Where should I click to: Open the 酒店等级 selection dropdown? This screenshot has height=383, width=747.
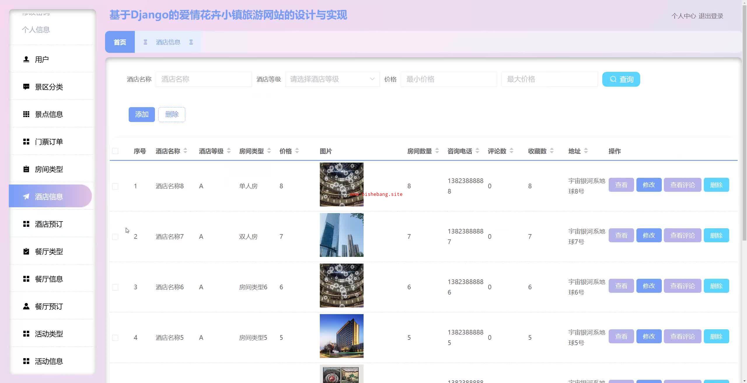[x=332, y=79]
